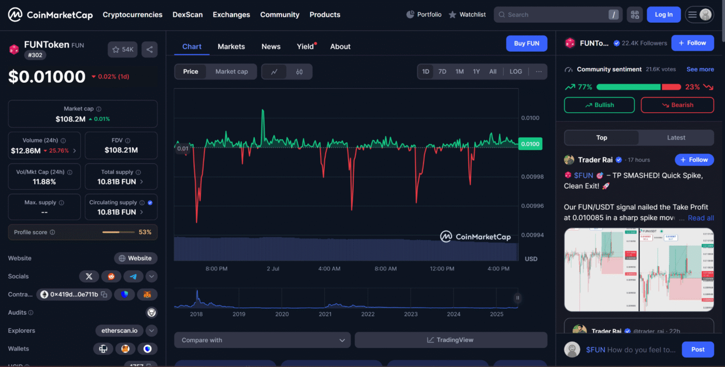Open the About tab
Image resolution: width=725 pixels, height=367 pixels.
point(340,47)
